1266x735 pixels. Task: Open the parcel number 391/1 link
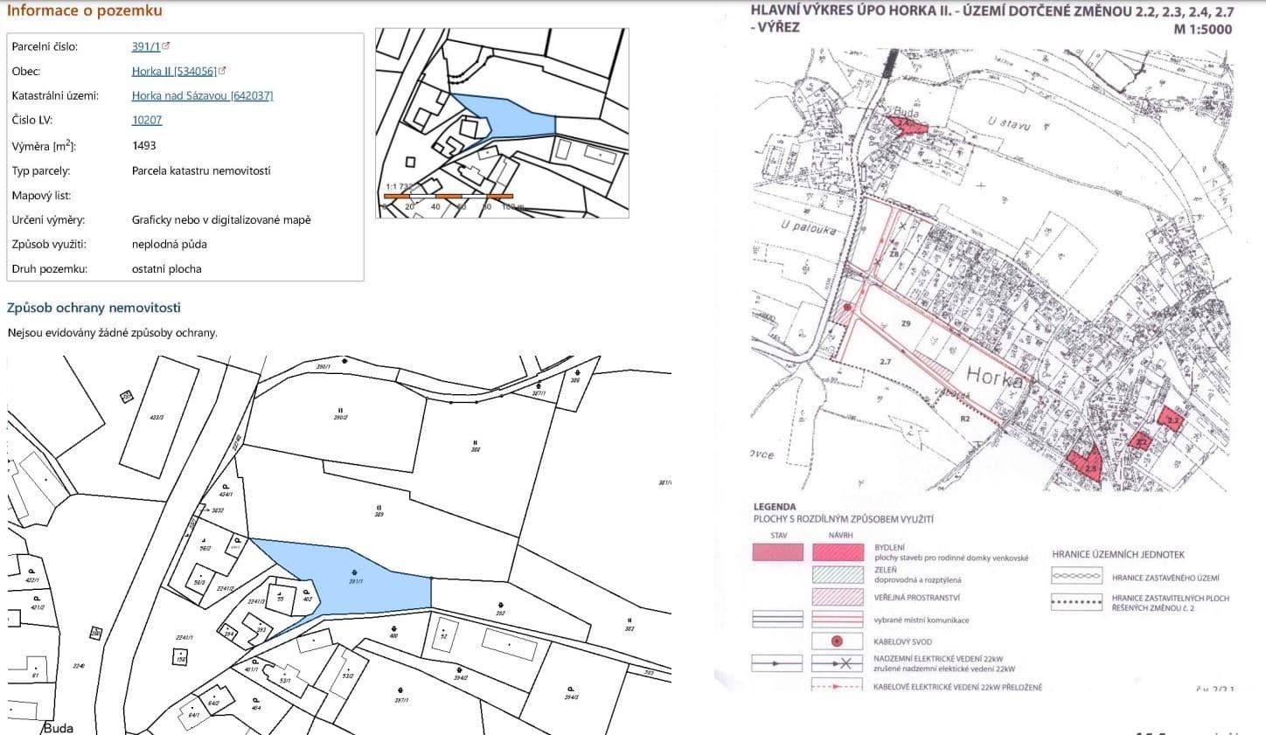[x=144, y=45]
